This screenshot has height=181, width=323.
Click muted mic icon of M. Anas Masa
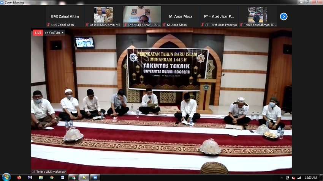tap(164, 25)
